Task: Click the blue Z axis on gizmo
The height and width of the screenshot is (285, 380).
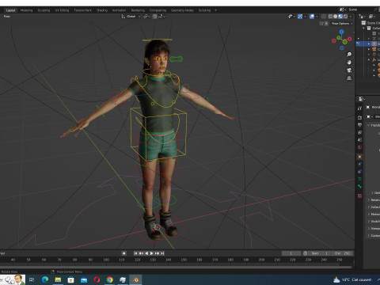Action: coord(342,32)
